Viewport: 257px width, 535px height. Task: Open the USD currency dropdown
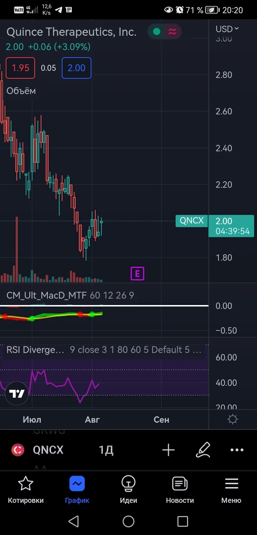point(227,29)
